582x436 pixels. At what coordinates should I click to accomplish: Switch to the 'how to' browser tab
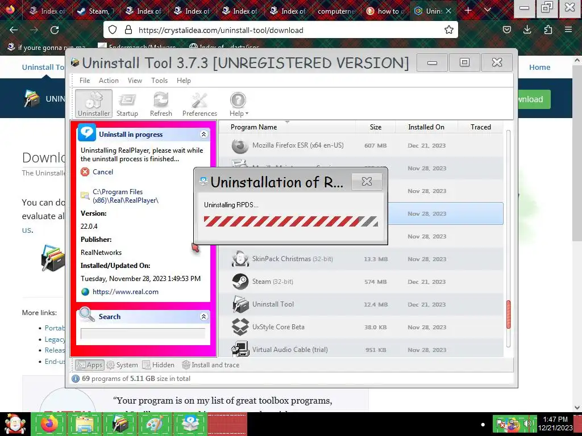(385, 11)
